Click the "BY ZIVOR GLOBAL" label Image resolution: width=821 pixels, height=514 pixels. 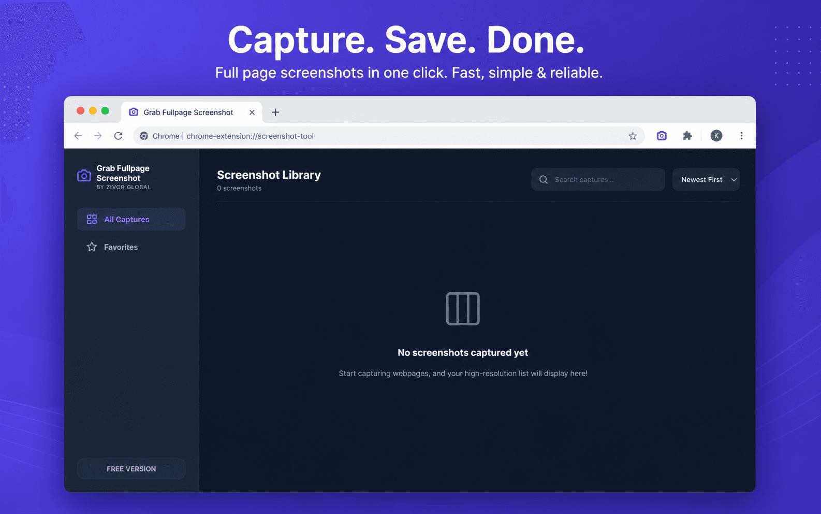(123, 188)
